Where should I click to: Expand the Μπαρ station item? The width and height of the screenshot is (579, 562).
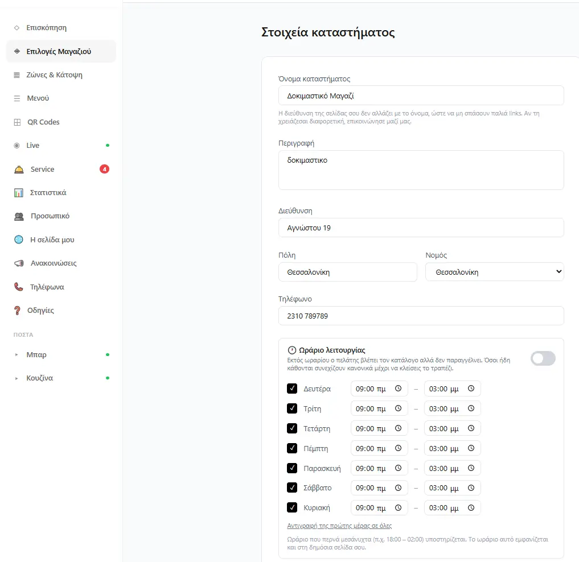(61, 354)
